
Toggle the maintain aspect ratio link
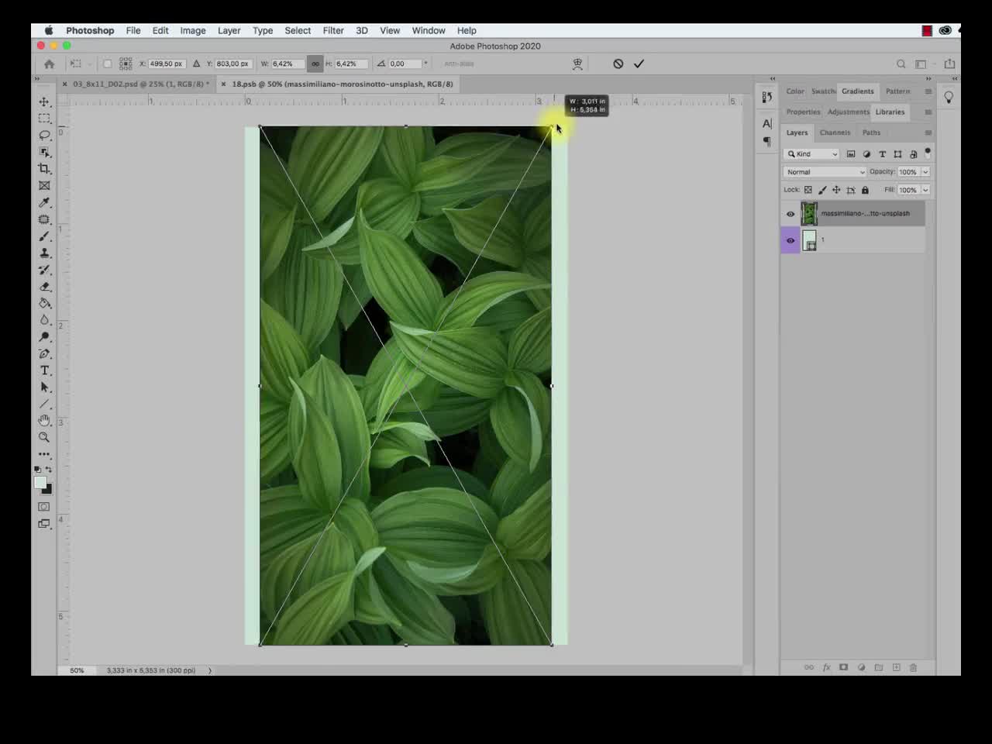315,64
